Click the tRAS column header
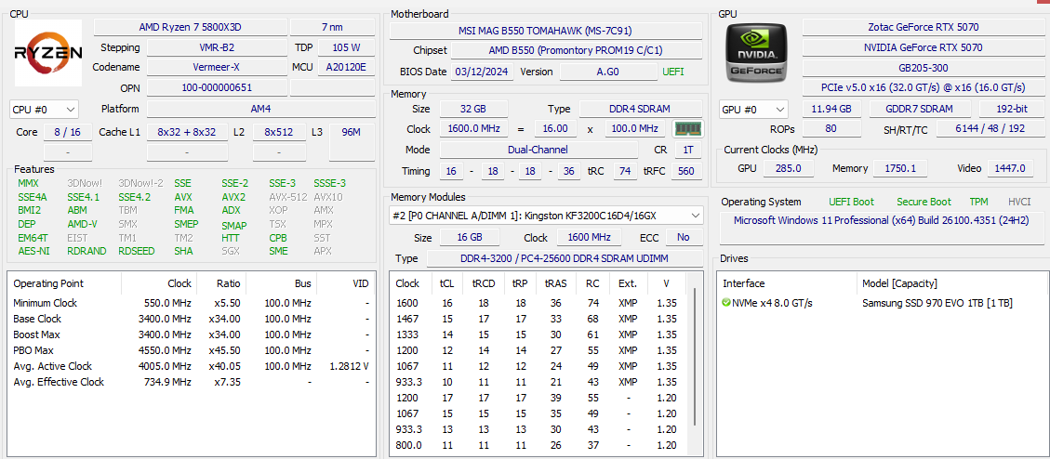 pyautogui.click(x=556, y=283)
